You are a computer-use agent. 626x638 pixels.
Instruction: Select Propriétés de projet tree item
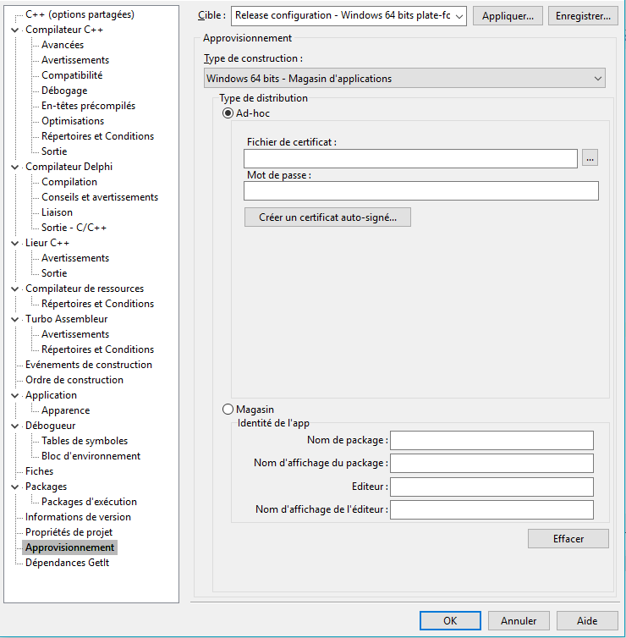pyautogui.click(x=69, y=532)
